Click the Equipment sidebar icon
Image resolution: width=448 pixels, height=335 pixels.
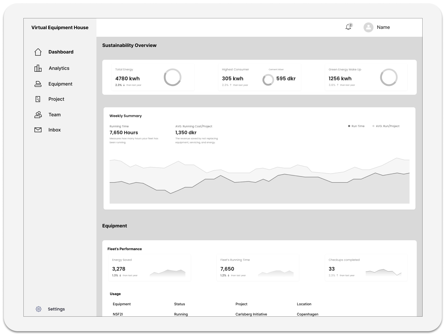[x=38, y=84]
